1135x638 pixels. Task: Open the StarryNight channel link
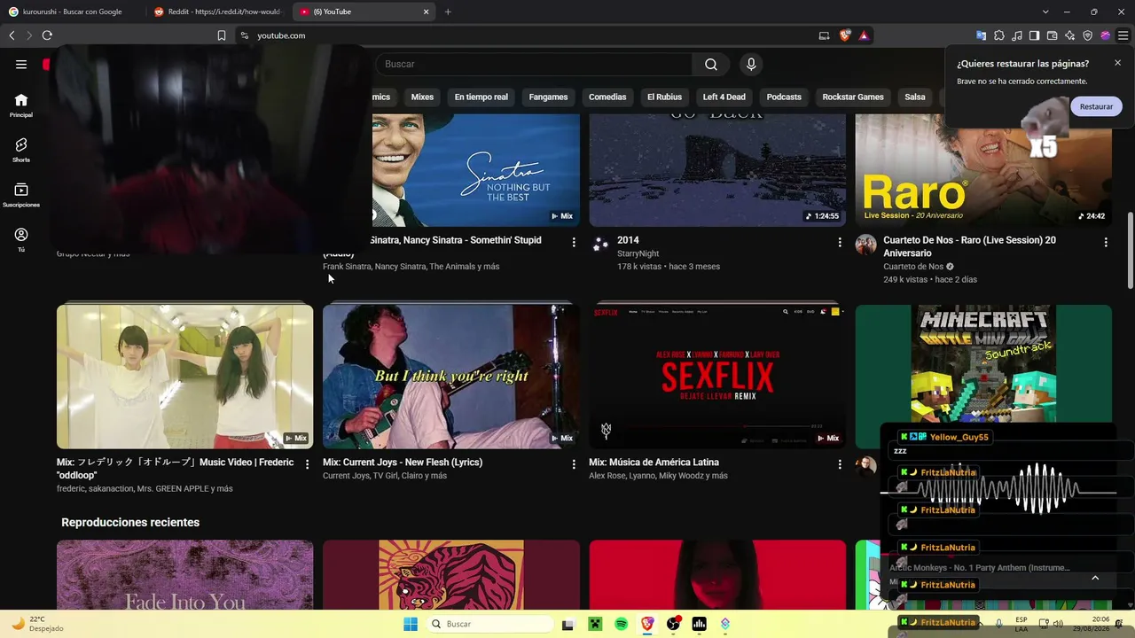coord(638,253)
